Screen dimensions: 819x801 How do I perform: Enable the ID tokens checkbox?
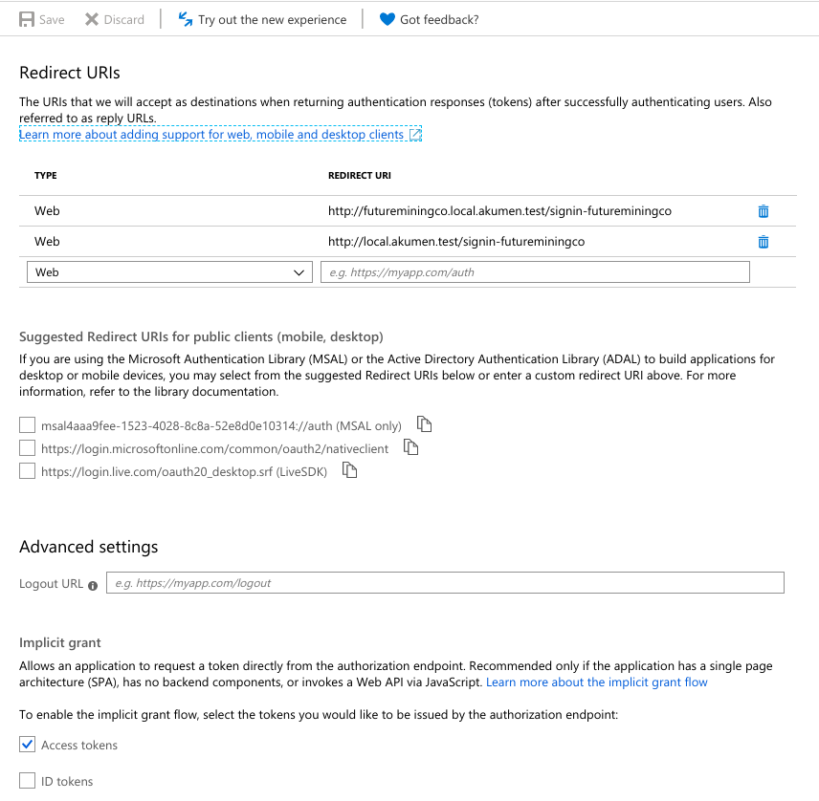28,781
